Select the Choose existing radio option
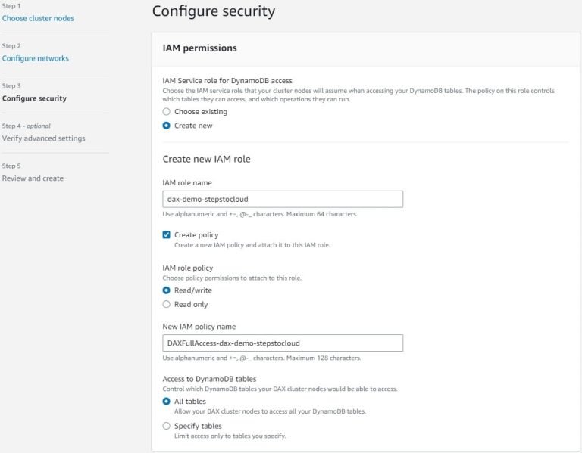The height and width of the screenshot is (453, 582). [167, 112]
